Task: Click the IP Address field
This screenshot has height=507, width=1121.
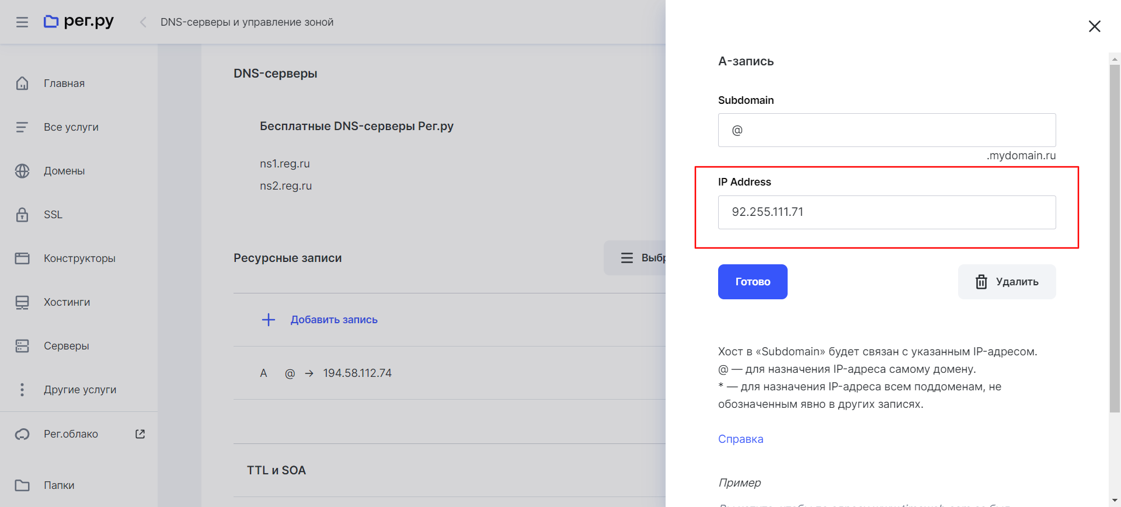Action: tap(886, 212)
